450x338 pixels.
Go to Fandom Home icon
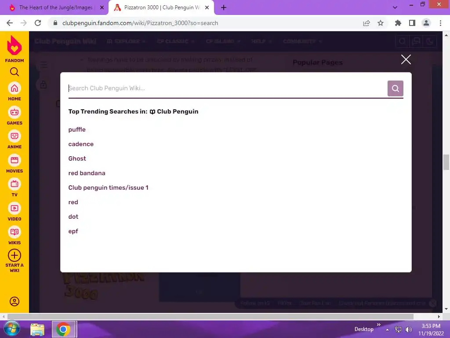click(x=15, y=88)
